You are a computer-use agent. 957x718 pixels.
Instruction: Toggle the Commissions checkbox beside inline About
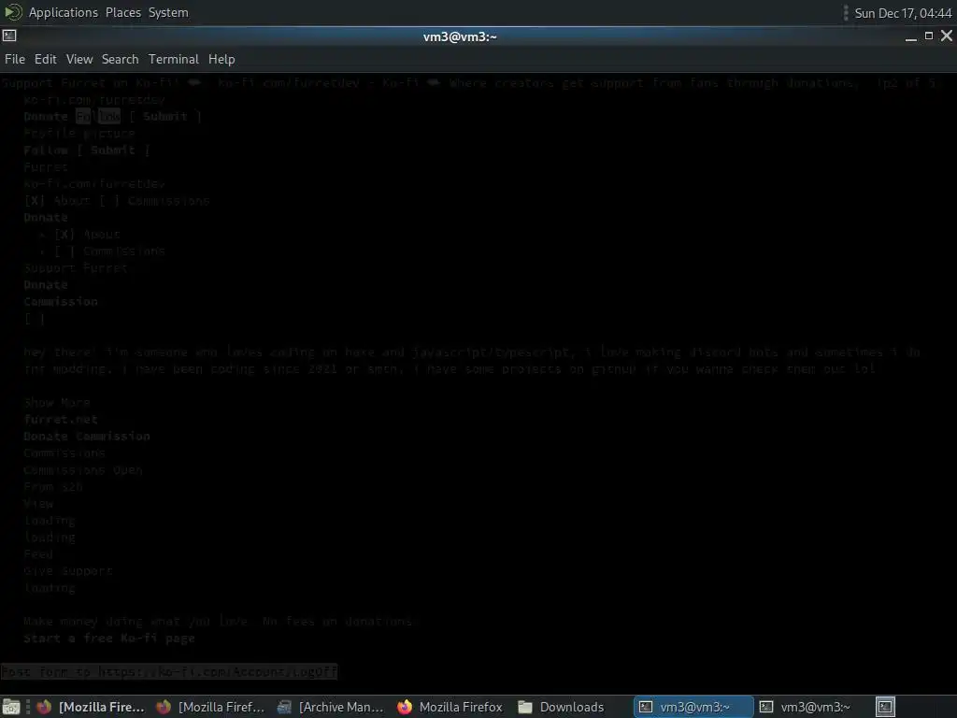(109, 200)
